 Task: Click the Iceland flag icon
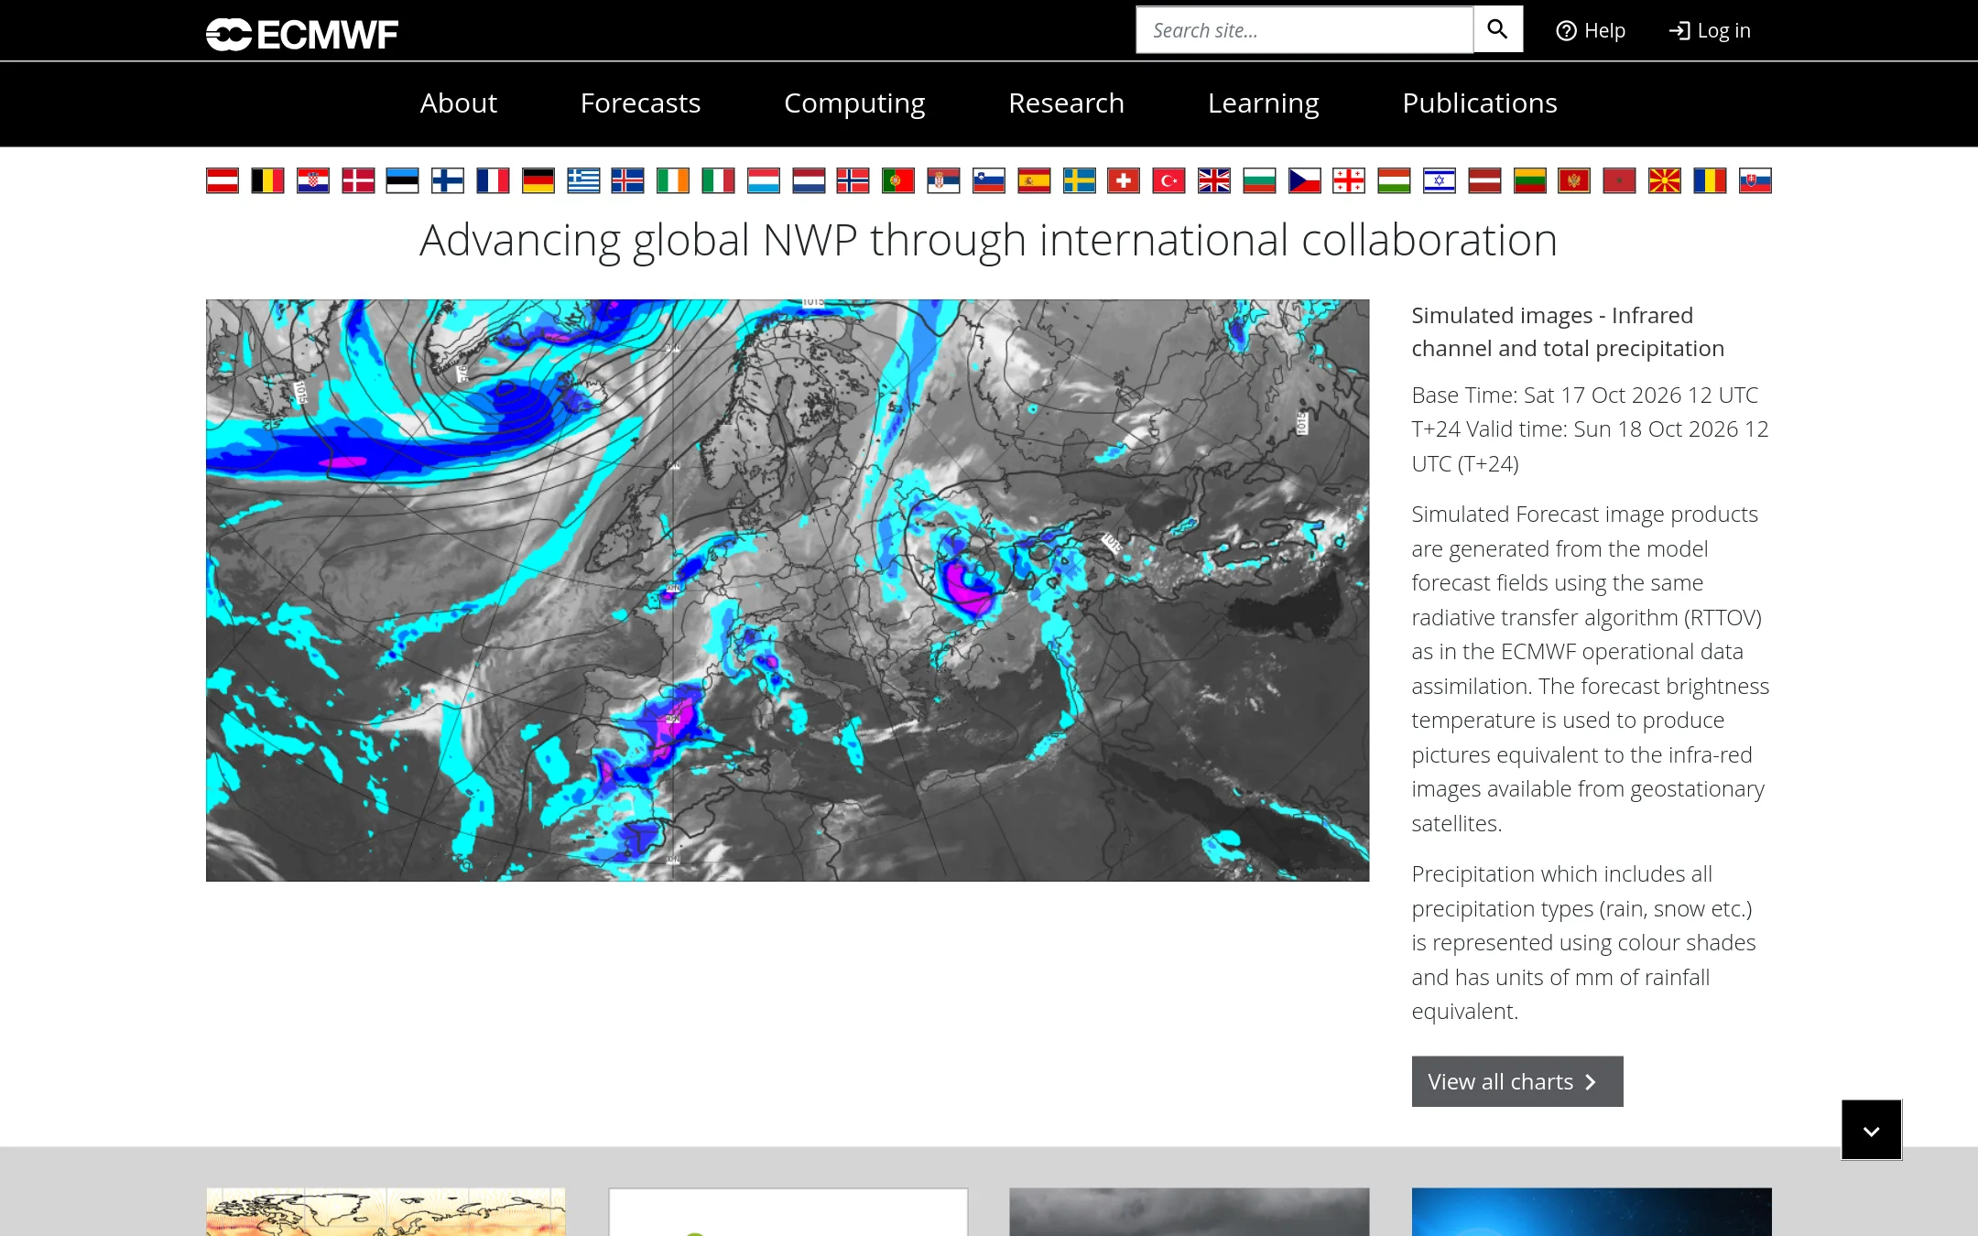pos(627,180)
